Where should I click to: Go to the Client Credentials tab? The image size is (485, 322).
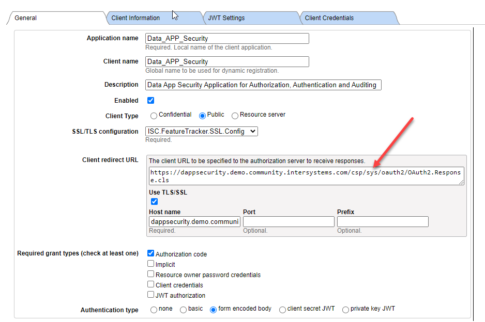pyautogui.click(x=329, y=18)
